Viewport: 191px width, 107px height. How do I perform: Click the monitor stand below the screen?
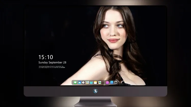[x=95, y=102]
